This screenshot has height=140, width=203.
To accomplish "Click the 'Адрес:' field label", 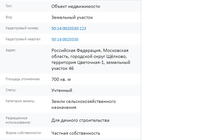I will click(11, 50).
